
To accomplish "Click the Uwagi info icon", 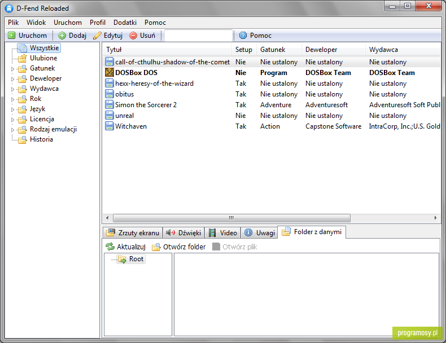I will (x=248, y=233).
